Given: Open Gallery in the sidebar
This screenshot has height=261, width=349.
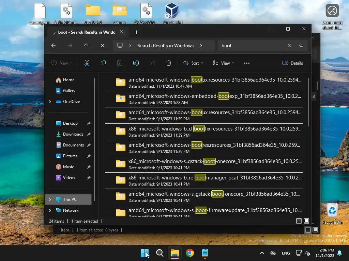Looking at the screenshot, I should [69, 91].
